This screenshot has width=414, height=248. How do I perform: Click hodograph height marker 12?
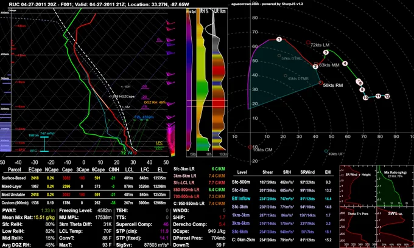click(x=387, y=96)
